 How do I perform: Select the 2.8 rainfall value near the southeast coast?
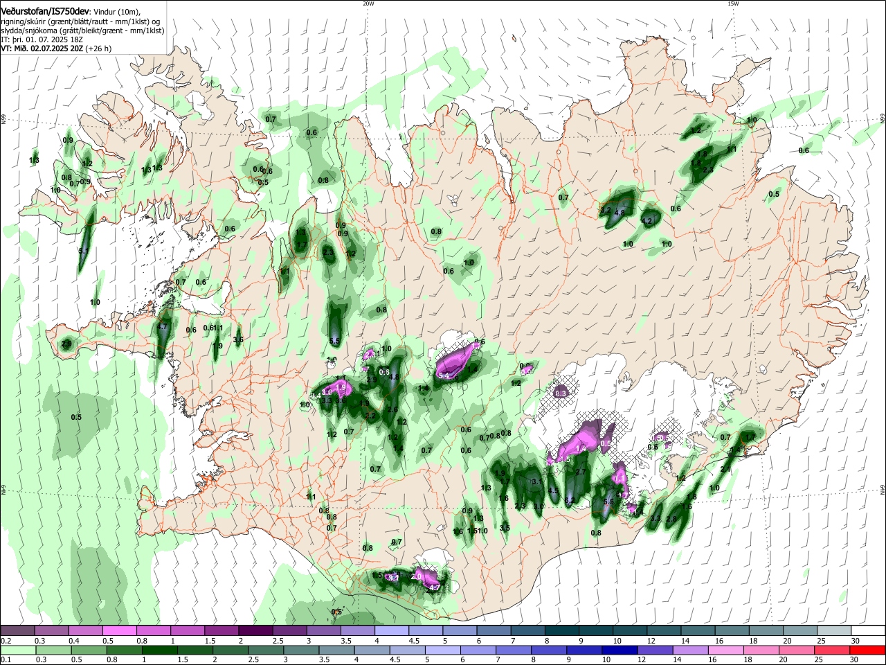point(671,519)
